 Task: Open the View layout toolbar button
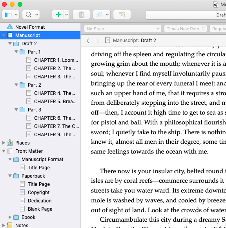click(8, 15)
